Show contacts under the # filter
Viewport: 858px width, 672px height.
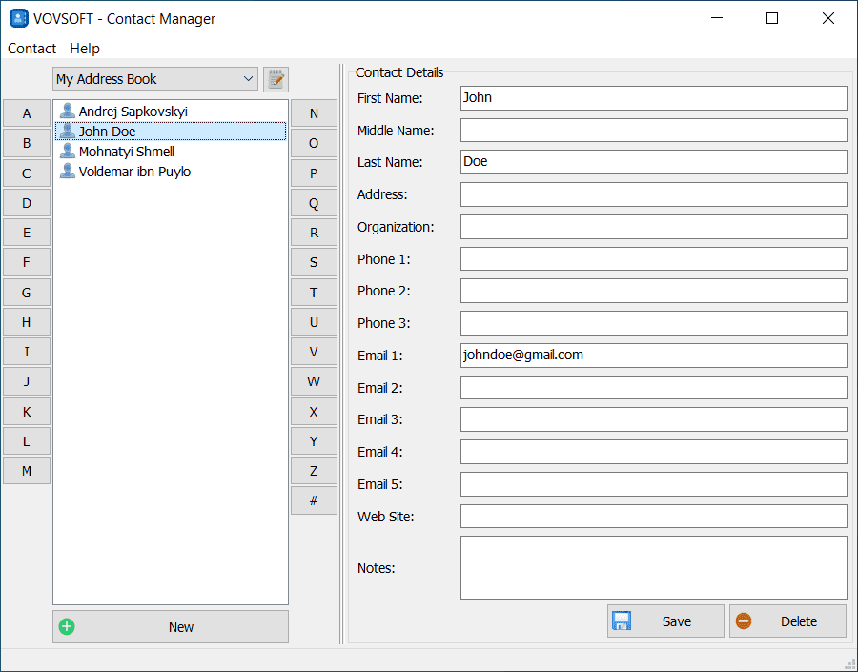(x=314, y=500)
